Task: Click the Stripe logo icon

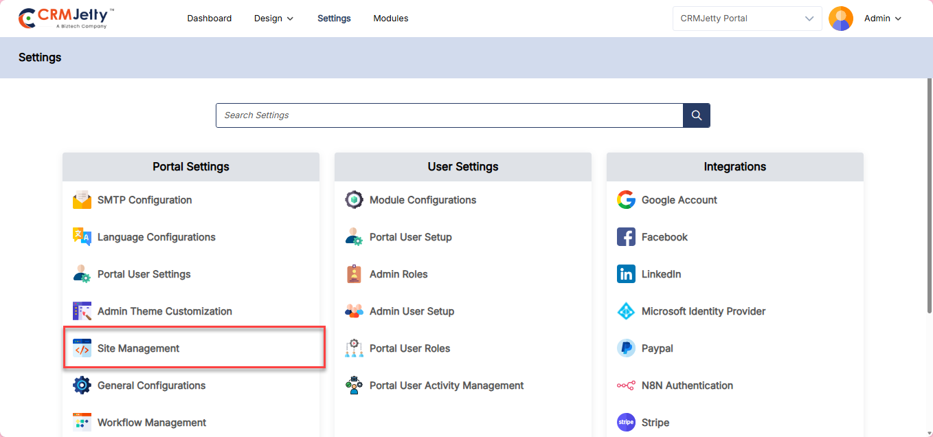Action: coord(626,423)
